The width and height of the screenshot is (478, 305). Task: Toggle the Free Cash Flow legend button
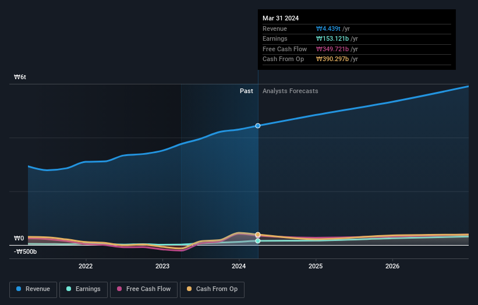(144, 289)
